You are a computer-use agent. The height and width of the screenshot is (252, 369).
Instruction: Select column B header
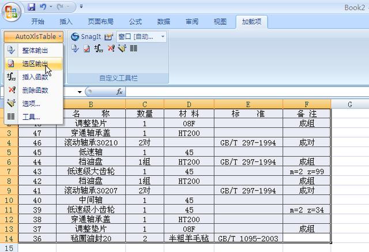click(91, 104)
